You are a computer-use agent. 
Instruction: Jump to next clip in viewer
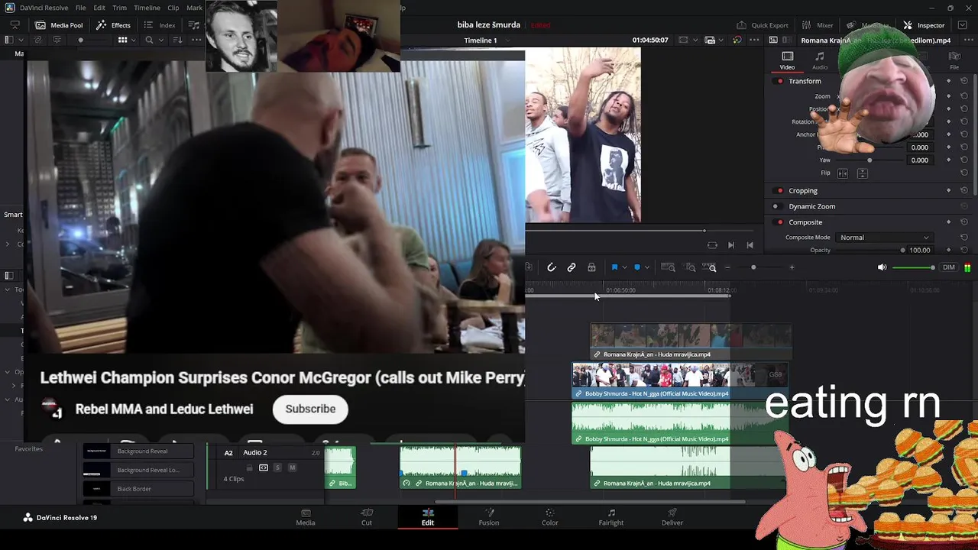pos(731,245)
